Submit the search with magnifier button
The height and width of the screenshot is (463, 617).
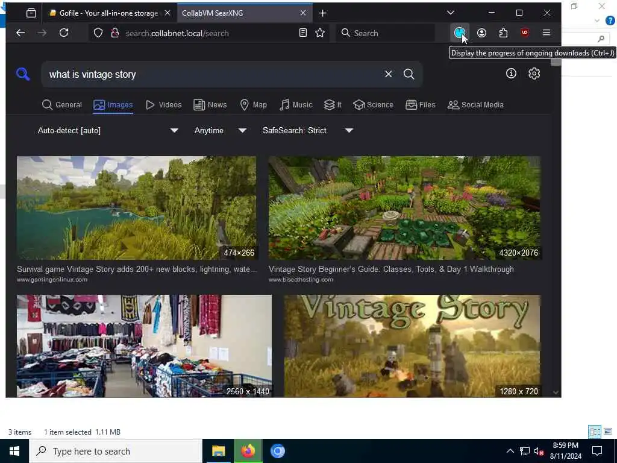pyautogui.click(x=409, y=74)
